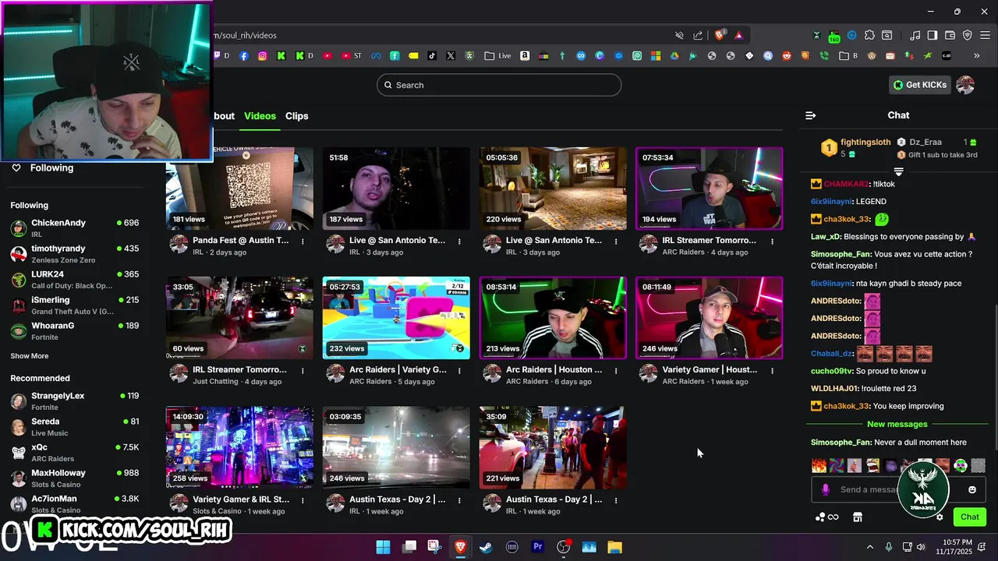Toggle the Brave sidebar panel
998x561 pixels.
coord(933,35)
